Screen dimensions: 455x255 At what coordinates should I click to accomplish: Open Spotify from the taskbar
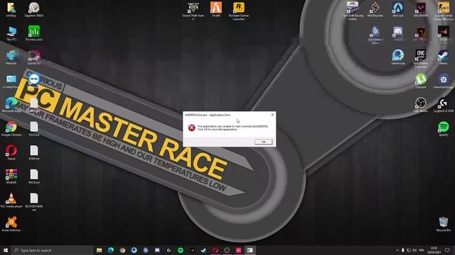181,250
